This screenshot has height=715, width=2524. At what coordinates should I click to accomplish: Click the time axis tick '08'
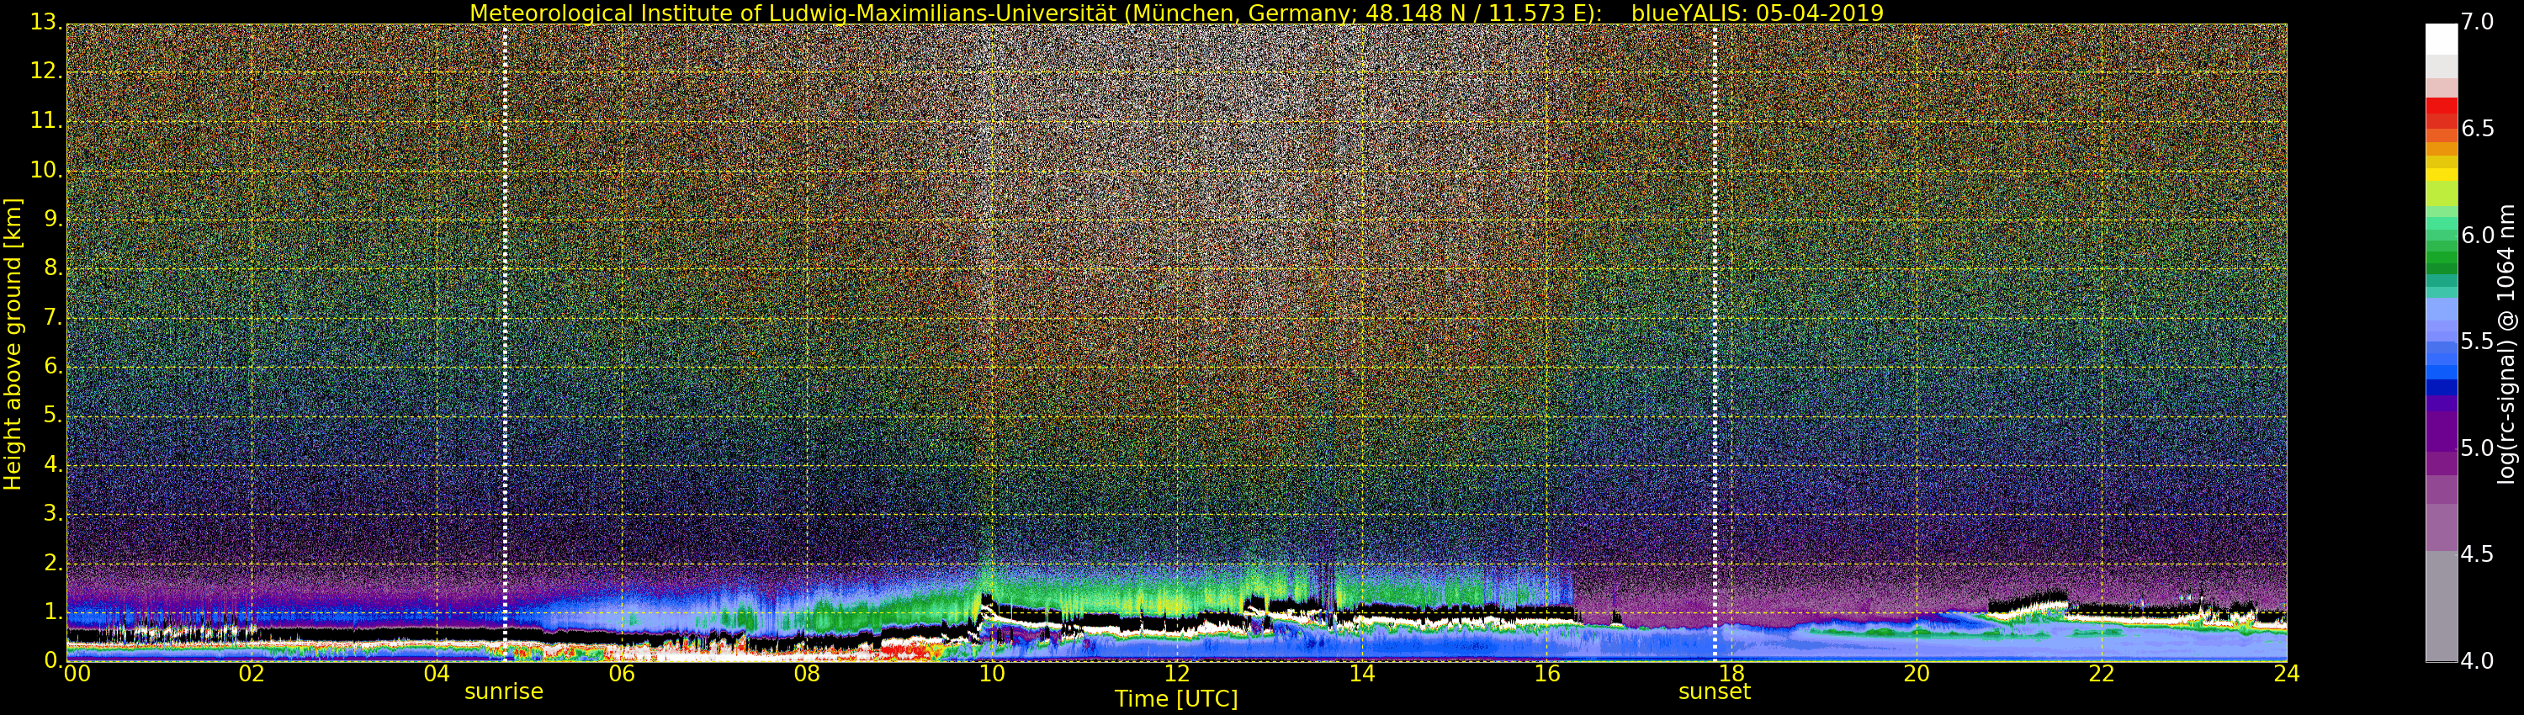point(806,674)
